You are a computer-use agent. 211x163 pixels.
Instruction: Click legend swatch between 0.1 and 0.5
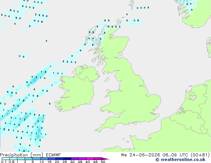(x=6, y=159)
